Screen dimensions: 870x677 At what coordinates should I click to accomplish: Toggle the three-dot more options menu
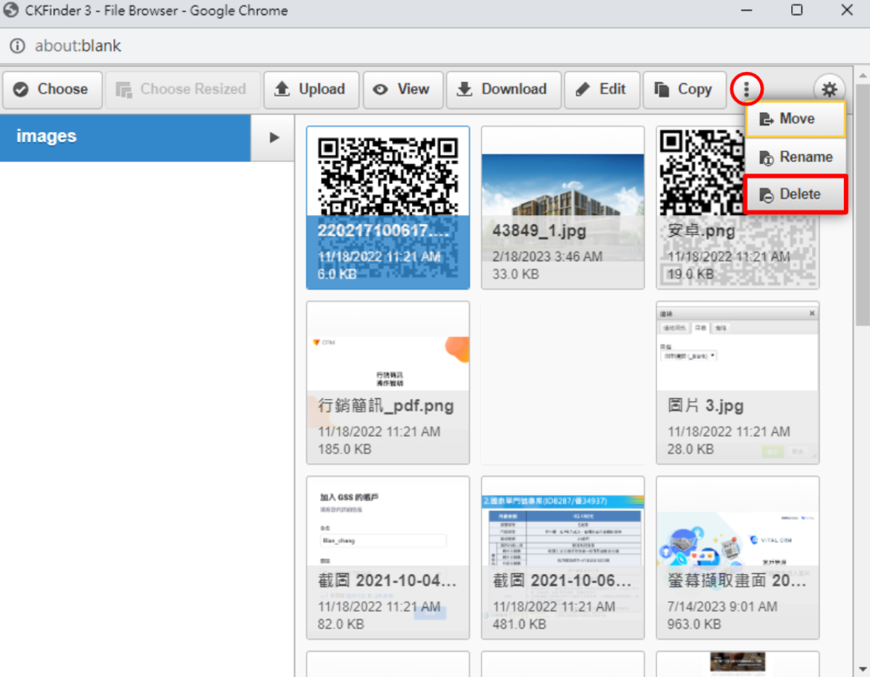pyautogui.click(x=746, y=89)
